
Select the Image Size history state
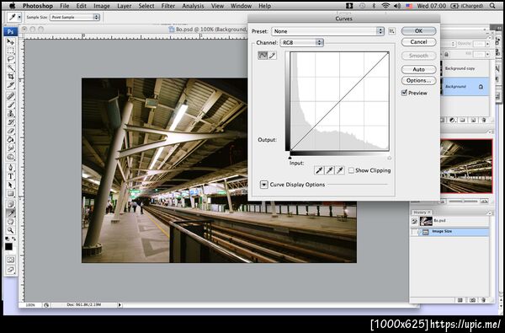(450, 232)
